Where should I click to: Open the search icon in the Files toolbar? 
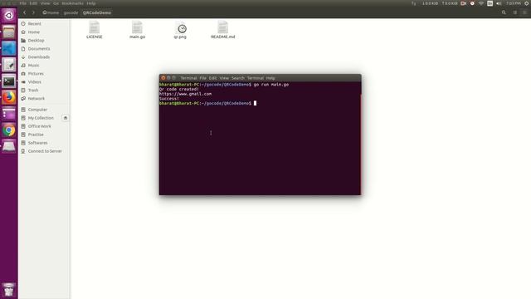click(x=504, y=12)
